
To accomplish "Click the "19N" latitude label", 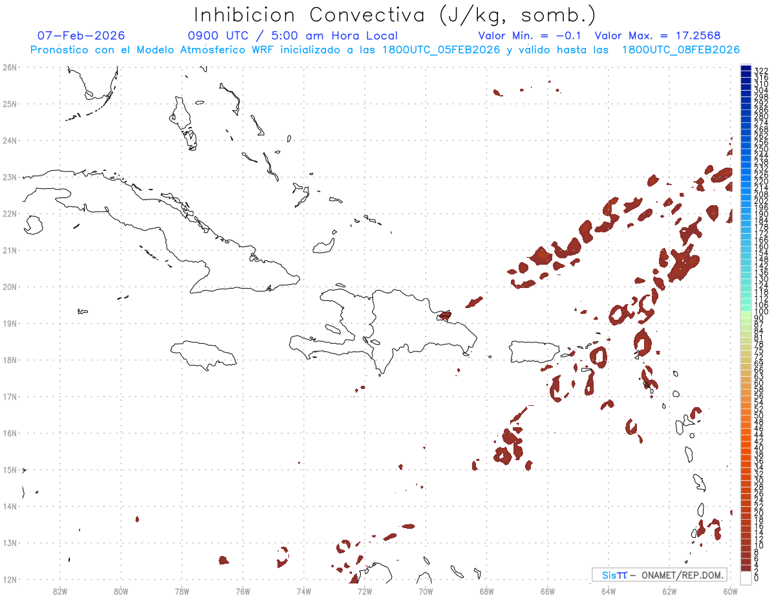I will point(10,323).
